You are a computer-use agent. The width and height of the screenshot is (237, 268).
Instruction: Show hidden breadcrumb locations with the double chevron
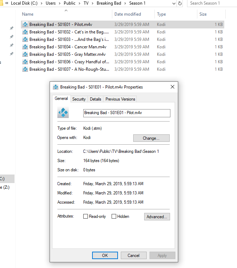(7, 3)
